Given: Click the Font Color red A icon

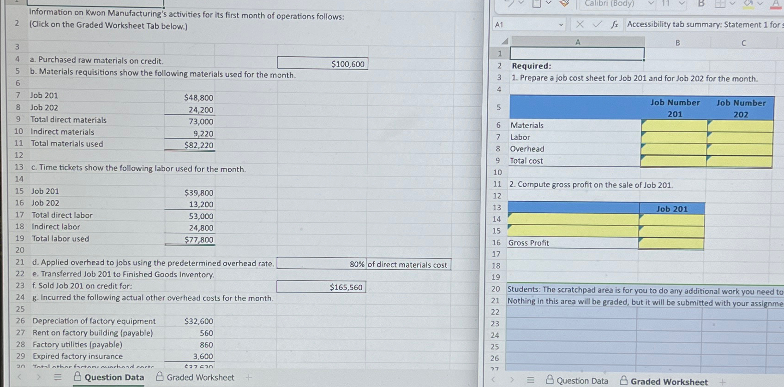Looking at the screenshot, I should point(776,4).
